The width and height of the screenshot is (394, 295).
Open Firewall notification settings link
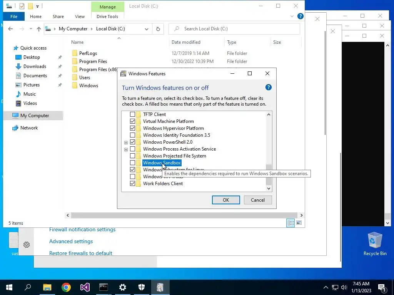82,230
